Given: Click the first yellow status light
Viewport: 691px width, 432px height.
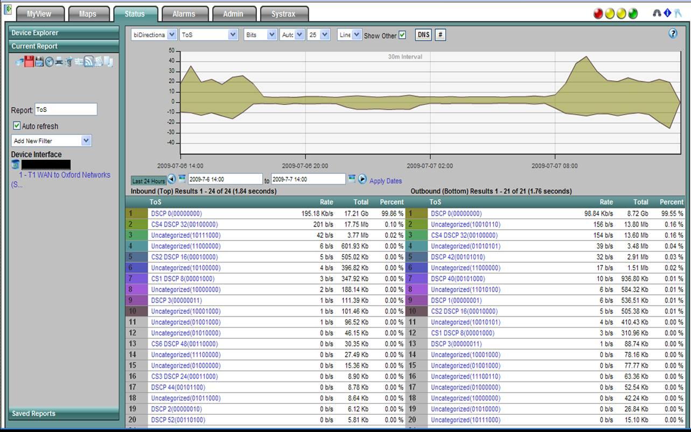Looking at the screenshot, I should 610,13.
